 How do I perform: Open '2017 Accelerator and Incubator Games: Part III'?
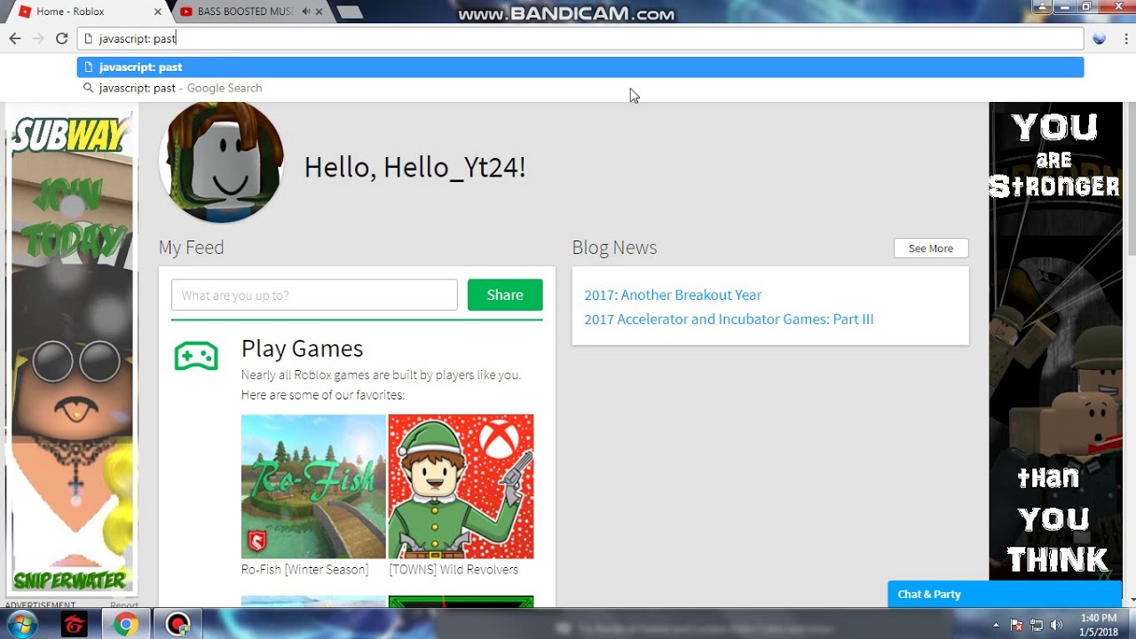[x=729, y=319]
